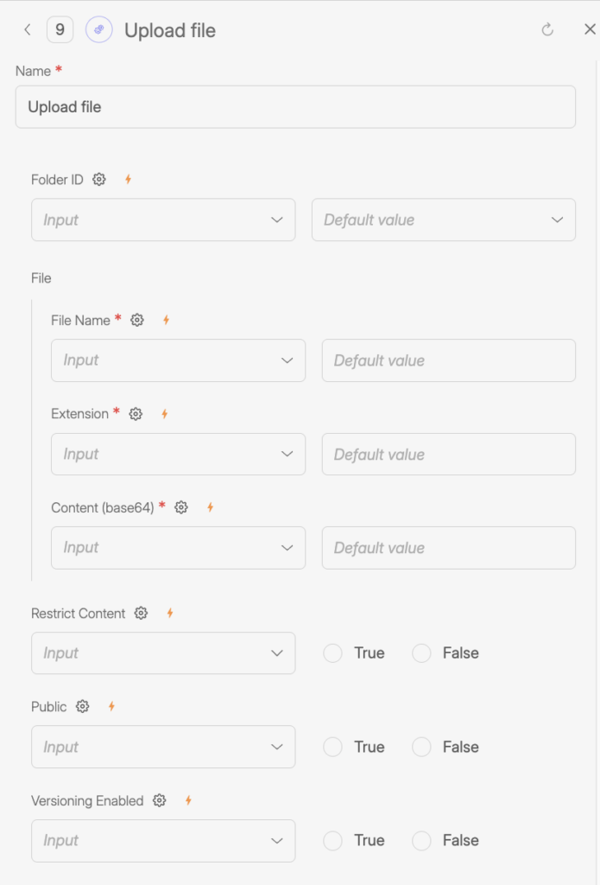Click the Content (base64) settings gear

tap(180, 507)
